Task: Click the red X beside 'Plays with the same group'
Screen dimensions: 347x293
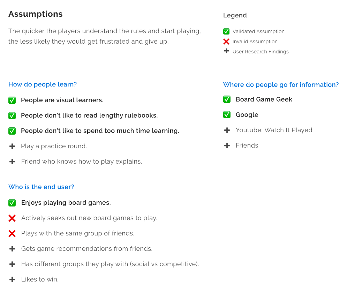Action: pos(12,233)
